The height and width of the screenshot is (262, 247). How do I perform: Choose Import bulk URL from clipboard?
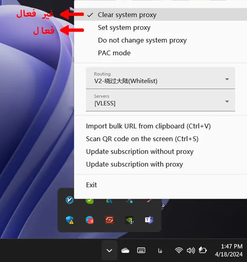point(148,126)
